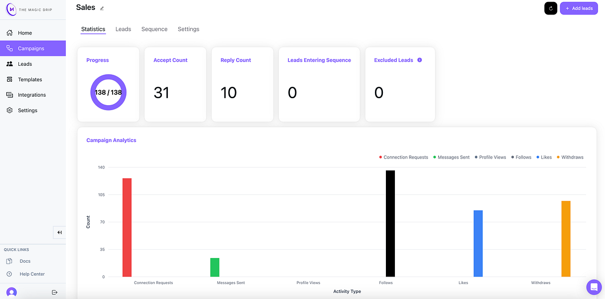Switch to the Leads tab

(123, 29)
